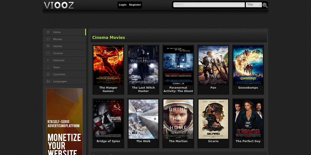Open The Last Witch Hunter poster
The image size is (311, 155).
tap(143, 65)
